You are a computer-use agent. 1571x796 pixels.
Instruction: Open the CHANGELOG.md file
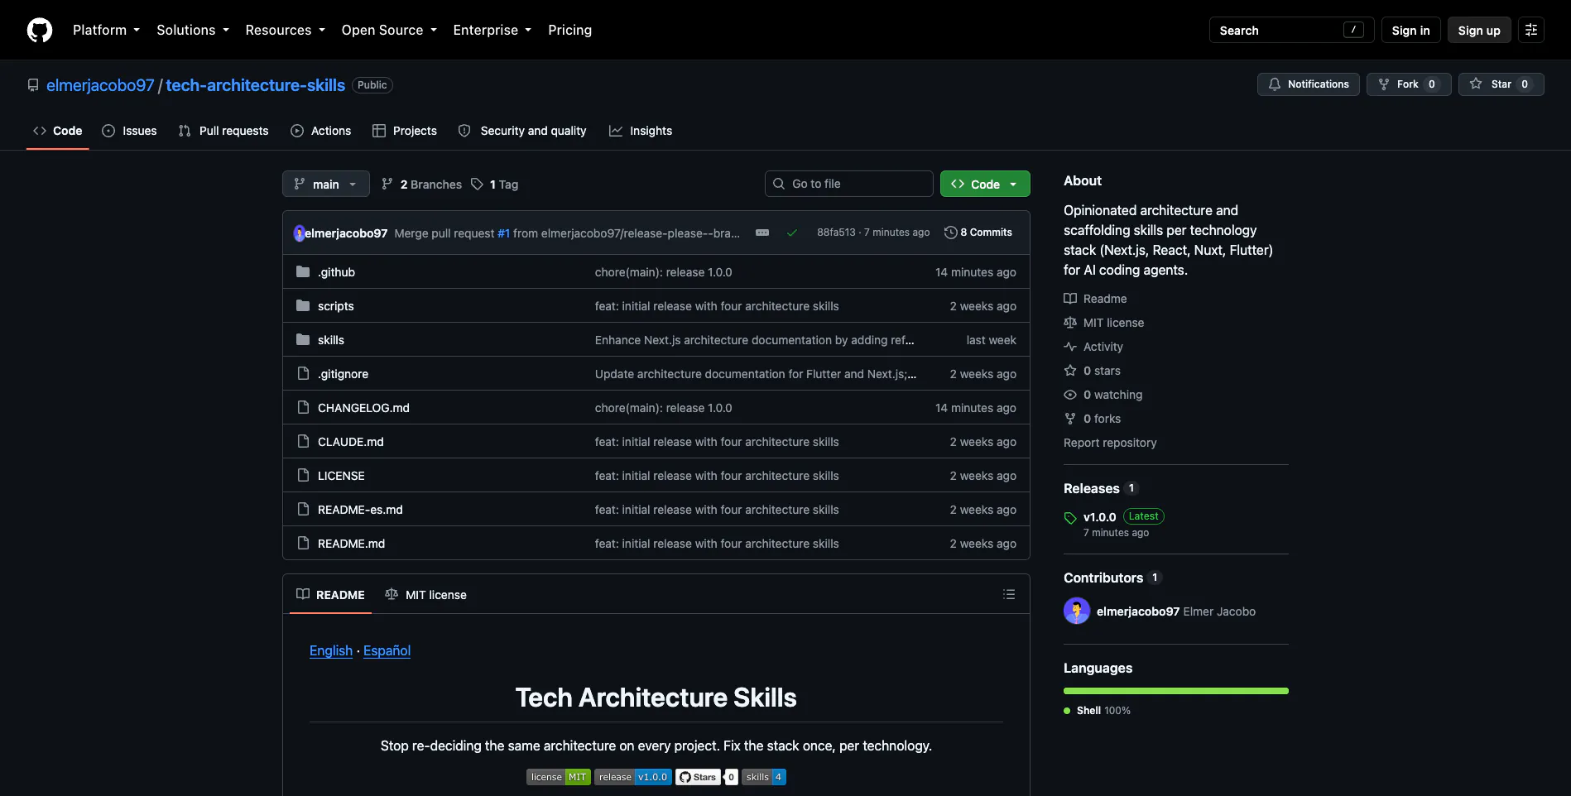point(363,408)
